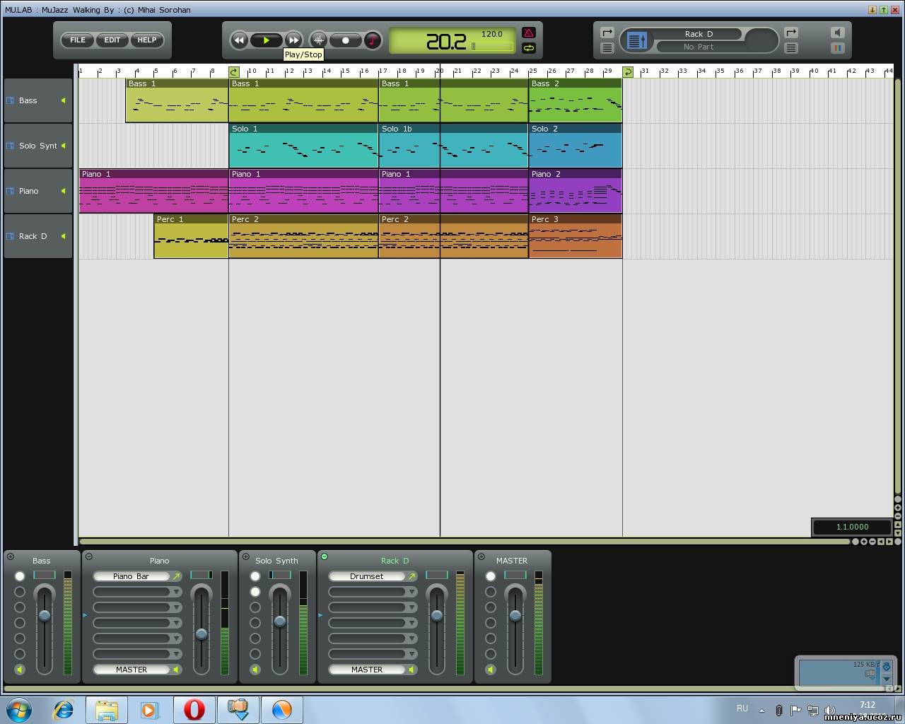Screen dimensions: 905x724
Task: Mute the Piano track in track list
Action: click(x=64, y=191)
